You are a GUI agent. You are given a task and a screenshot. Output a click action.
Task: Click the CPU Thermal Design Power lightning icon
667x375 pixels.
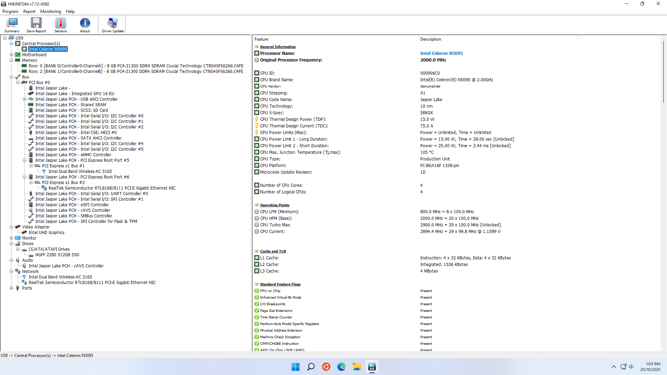point(257,119)
